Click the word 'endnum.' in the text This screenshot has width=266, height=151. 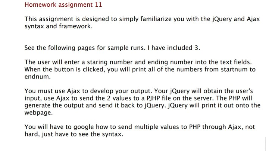click(38, 77)
